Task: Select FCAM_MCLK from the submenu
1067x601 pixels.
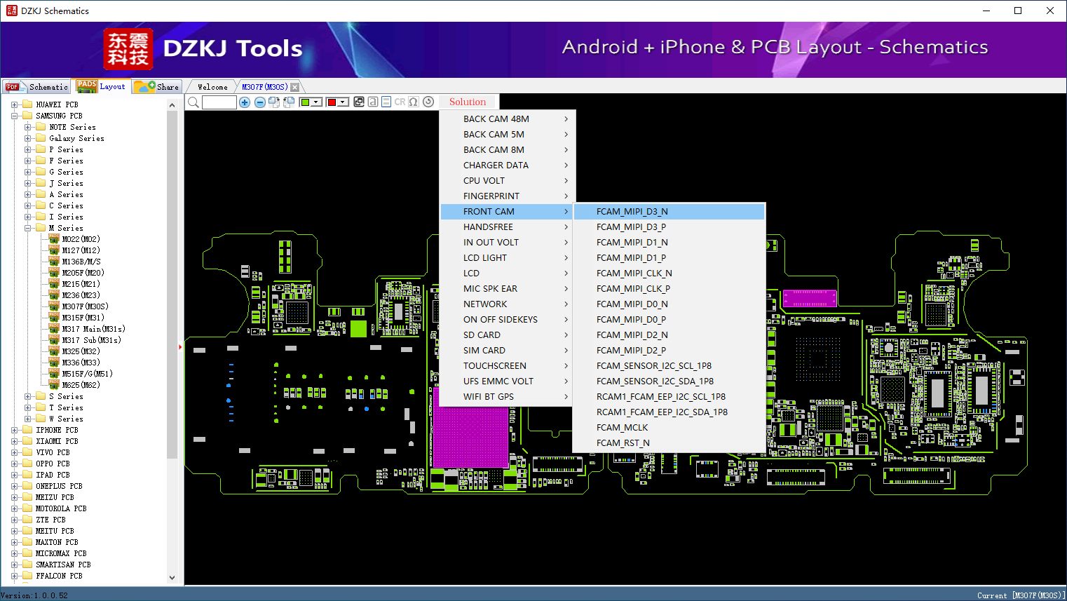Action: [x=669, y=428]
